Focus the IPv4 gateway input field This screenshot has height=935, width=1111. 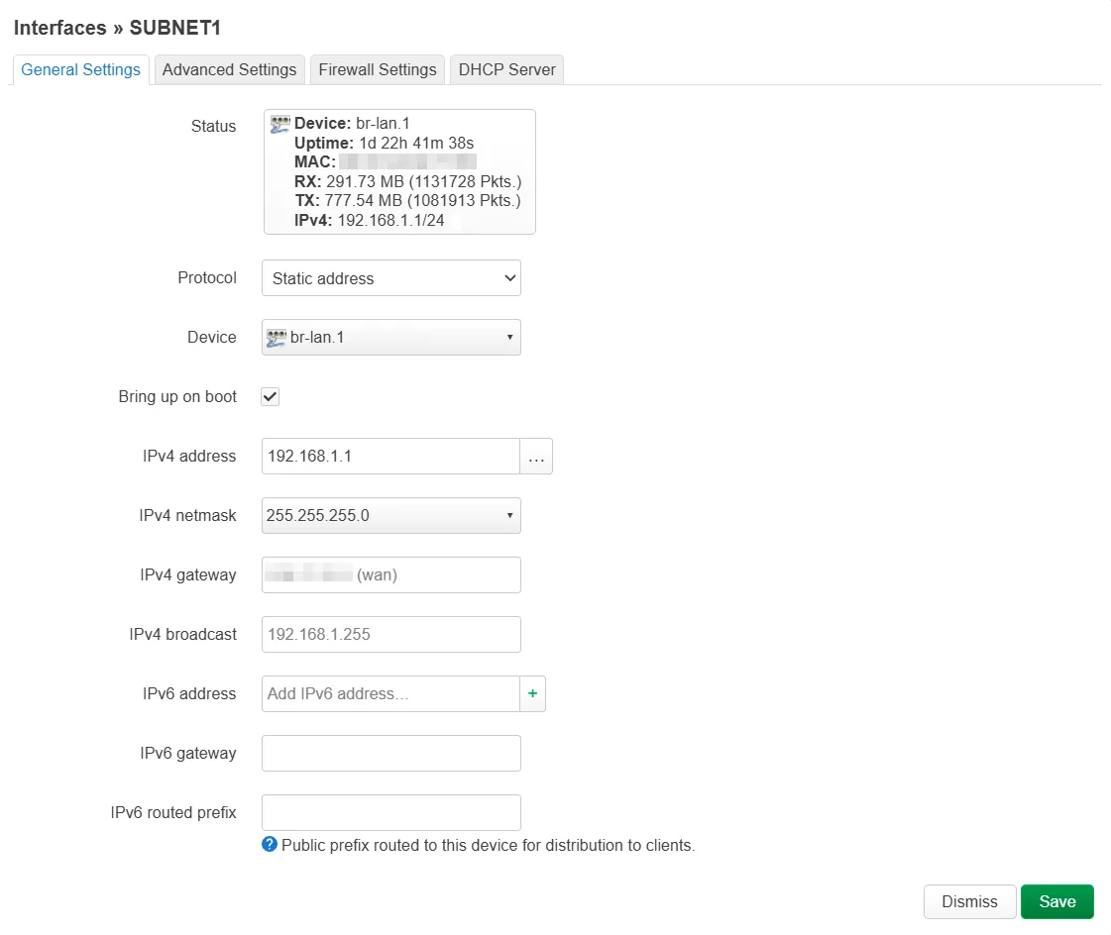click(391, 575)
